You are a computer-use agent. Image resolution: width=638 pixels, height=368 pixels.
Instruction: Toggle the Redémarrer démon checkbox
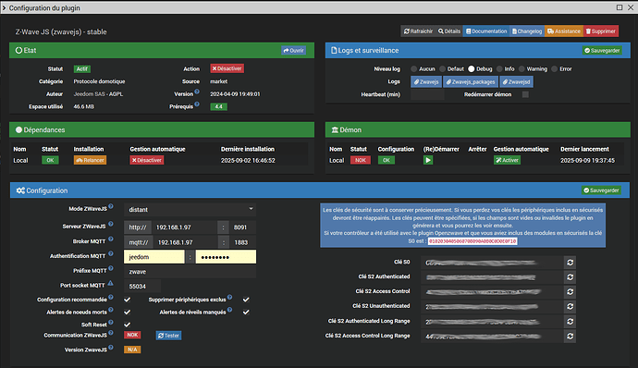pos(525,94)
